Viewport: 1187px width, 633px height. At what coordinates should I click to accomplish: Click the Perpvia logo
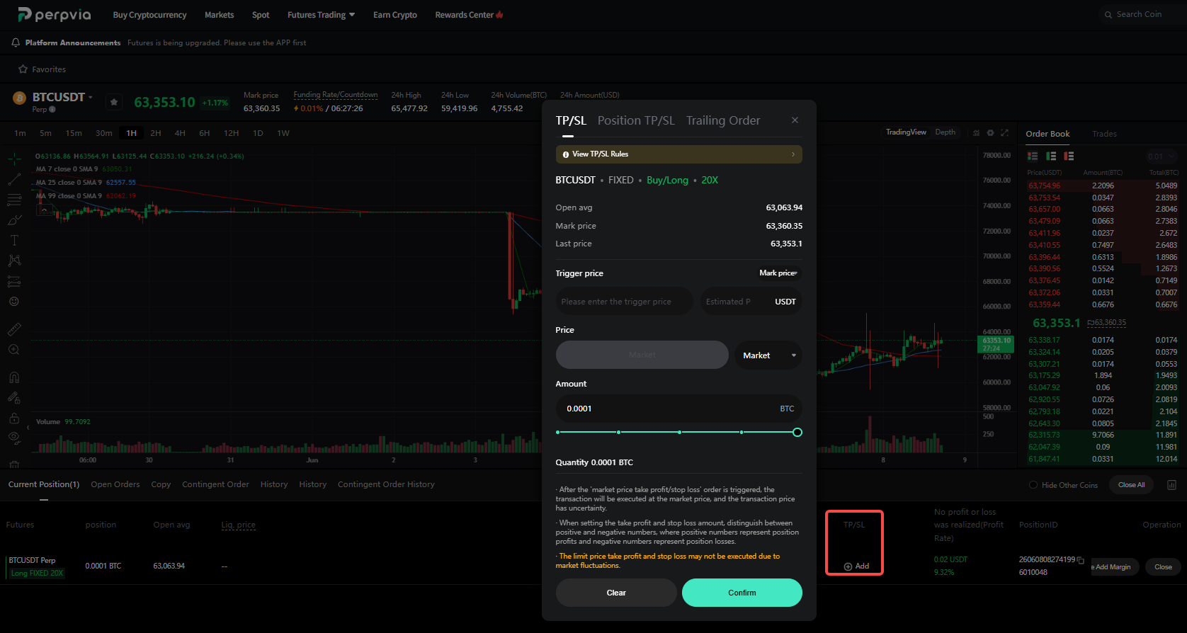click(x=55, y=15)
